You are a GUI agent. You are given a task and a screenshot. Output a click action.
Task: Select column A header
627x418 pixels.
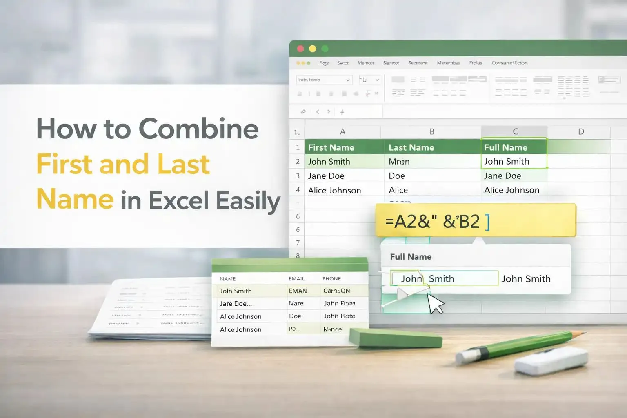[342, 132]
